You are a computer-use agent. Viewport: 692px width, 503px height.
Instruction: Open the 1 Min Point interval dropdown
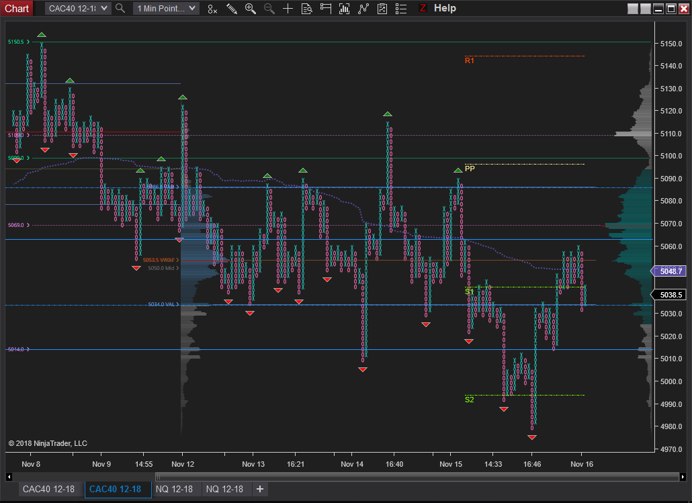(x=166, y=8)
